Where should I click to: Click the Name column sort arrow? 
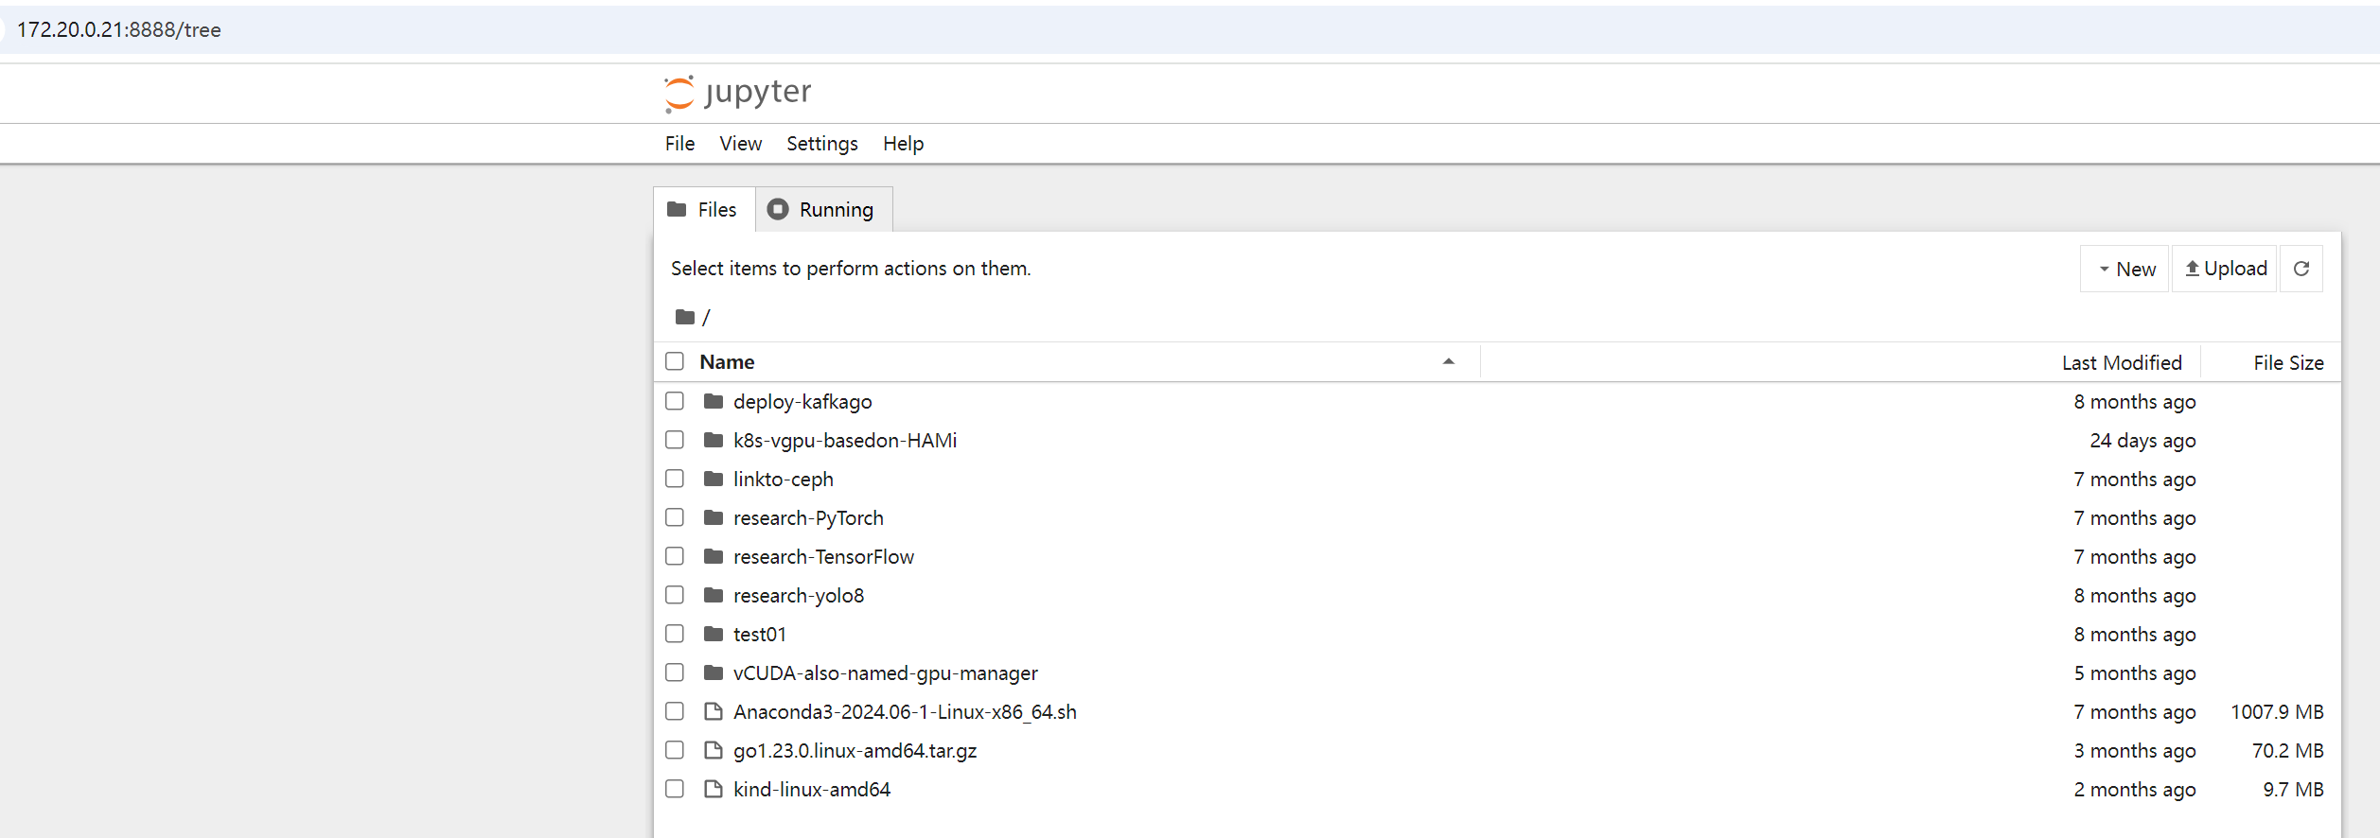[x=1448, y=362]
